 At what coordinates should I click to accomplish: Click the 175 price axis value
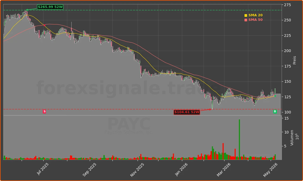(x=287, y=66)
